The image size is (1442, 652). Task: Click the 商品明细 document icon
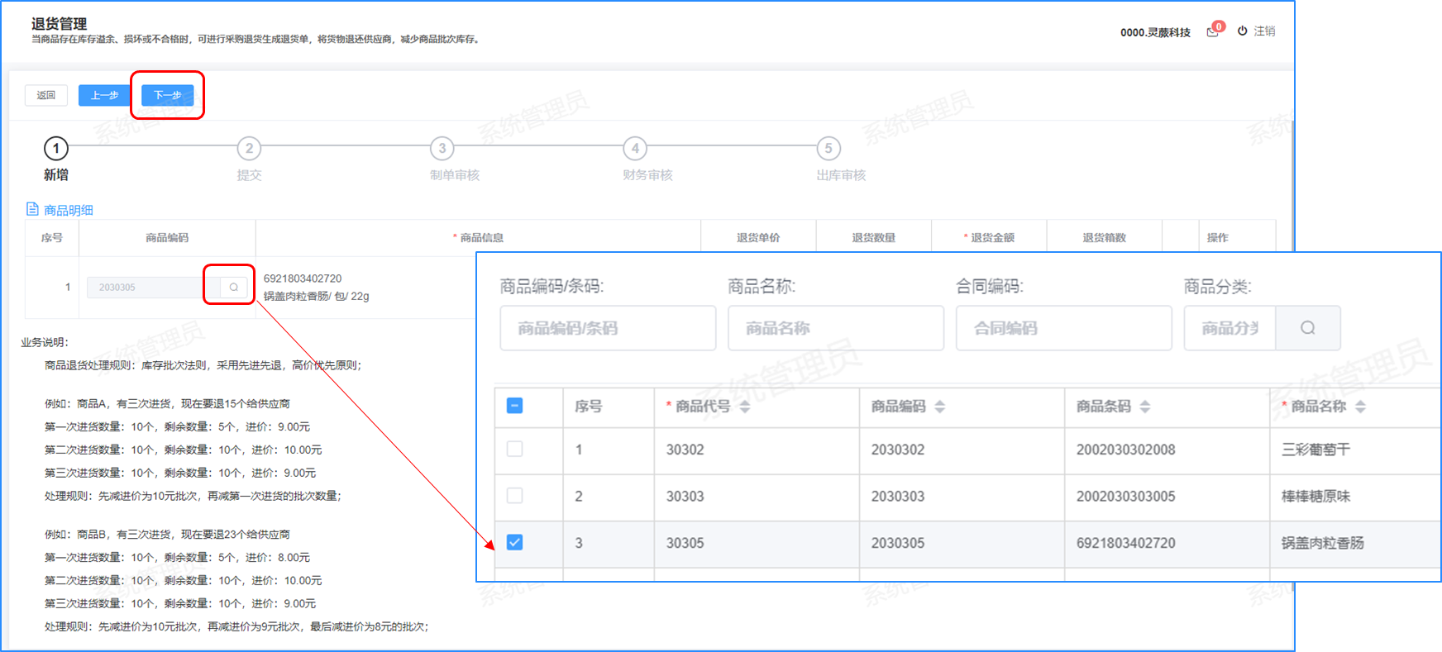pos(32,209)
